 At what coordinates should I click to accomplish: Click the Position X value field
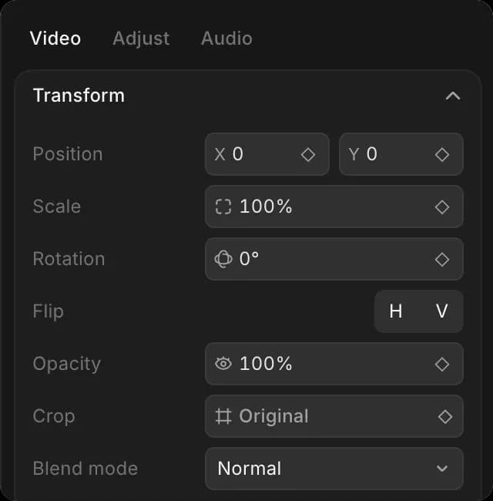click(x=267, y=154)
